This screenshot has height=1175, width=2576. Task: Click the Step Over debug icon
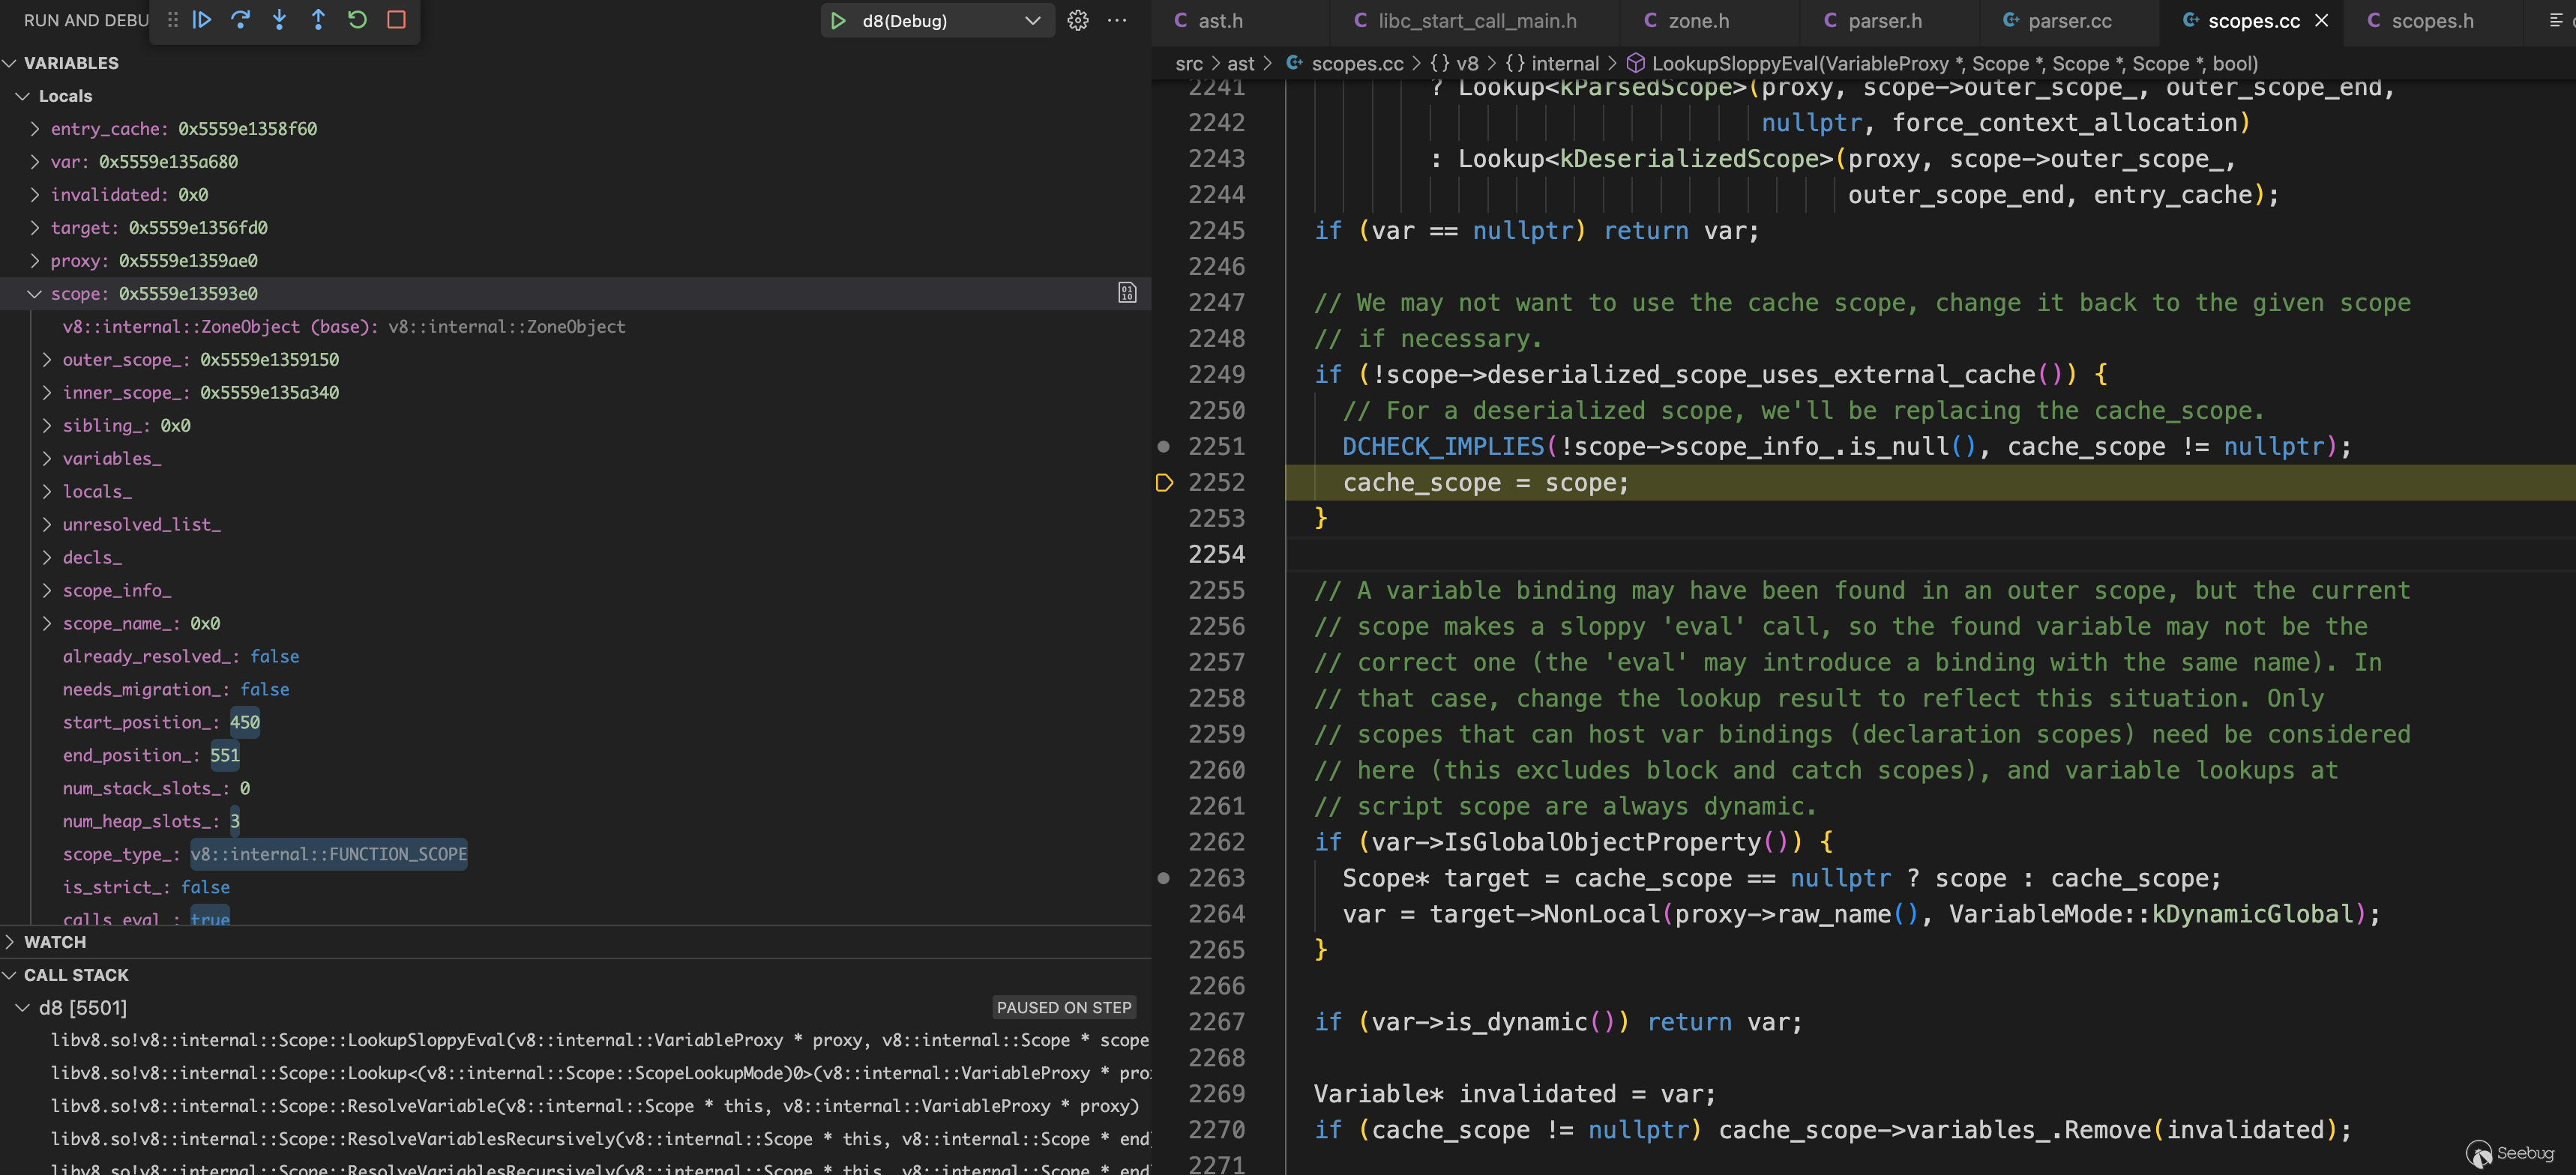(x=241, y=20)
